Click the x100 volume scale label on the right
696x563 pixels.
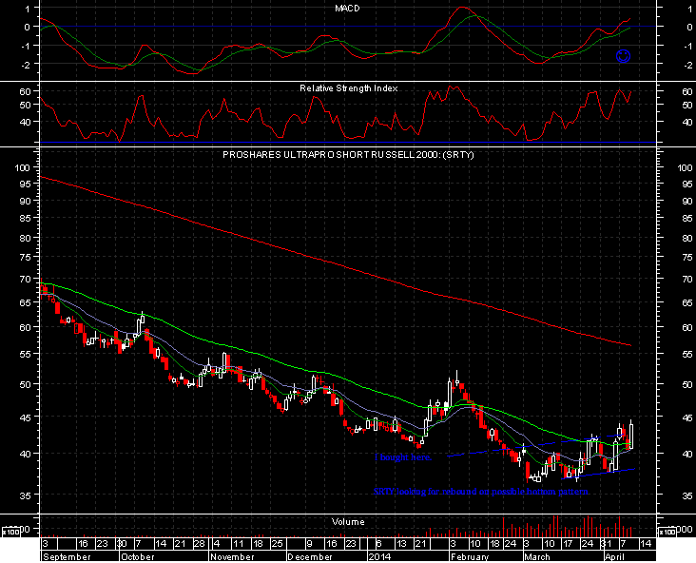667,532
